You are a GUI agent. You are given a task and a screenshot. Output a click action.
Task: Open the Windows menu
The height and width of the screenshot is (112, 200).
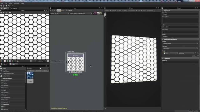[x=17, y=3]
